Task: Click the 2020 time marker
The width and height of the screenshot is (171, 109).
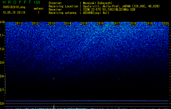Action: tap(166, 23)
